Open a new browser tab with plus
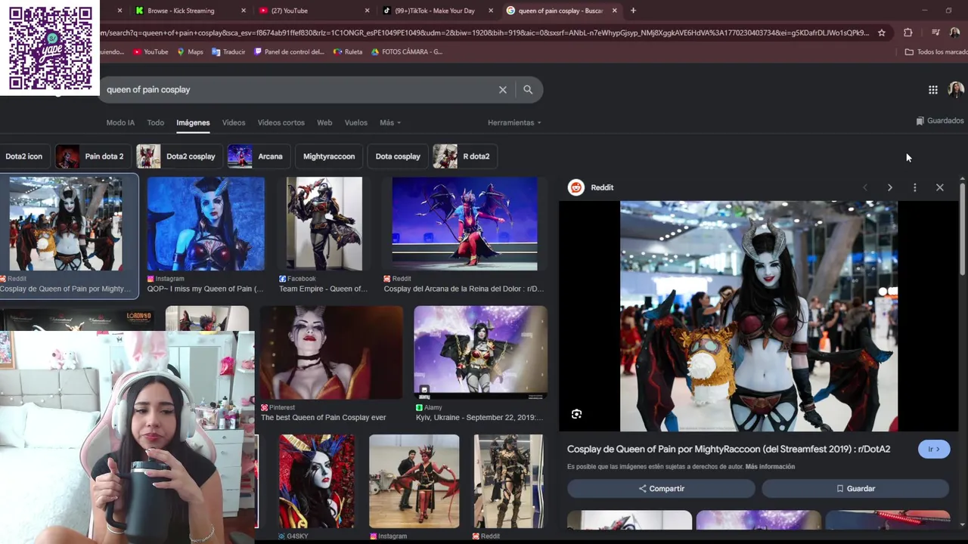The image size is (968, 544). pos(633,11)
